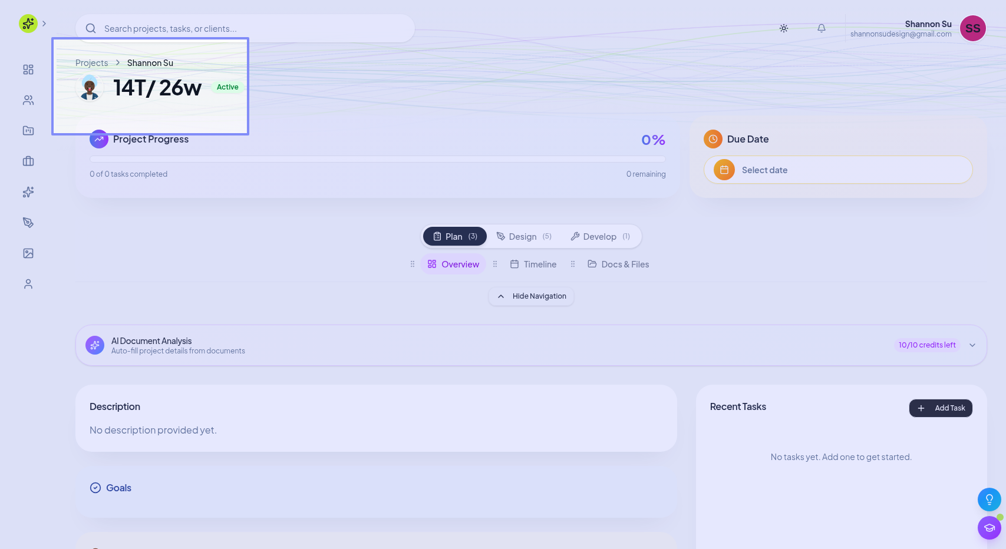Open the Docs & Files tab
This screenshot has width=1006, height=549.
tap(618, 264)
